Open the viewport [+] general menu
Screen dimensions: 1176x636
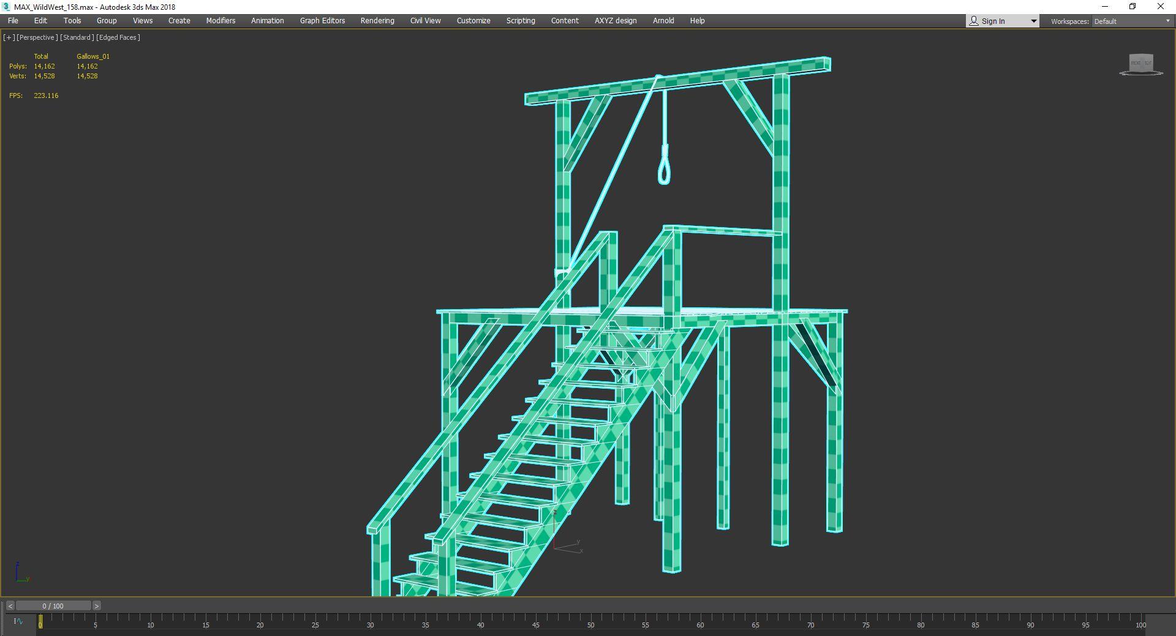click(x=9, y=37)
